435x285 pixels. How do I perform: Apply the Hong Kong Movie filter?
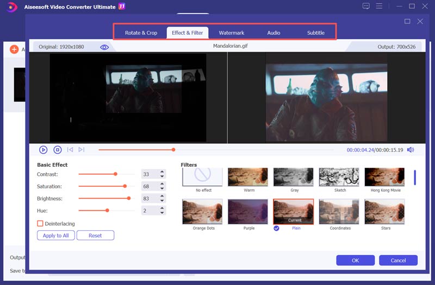[384, 177]
